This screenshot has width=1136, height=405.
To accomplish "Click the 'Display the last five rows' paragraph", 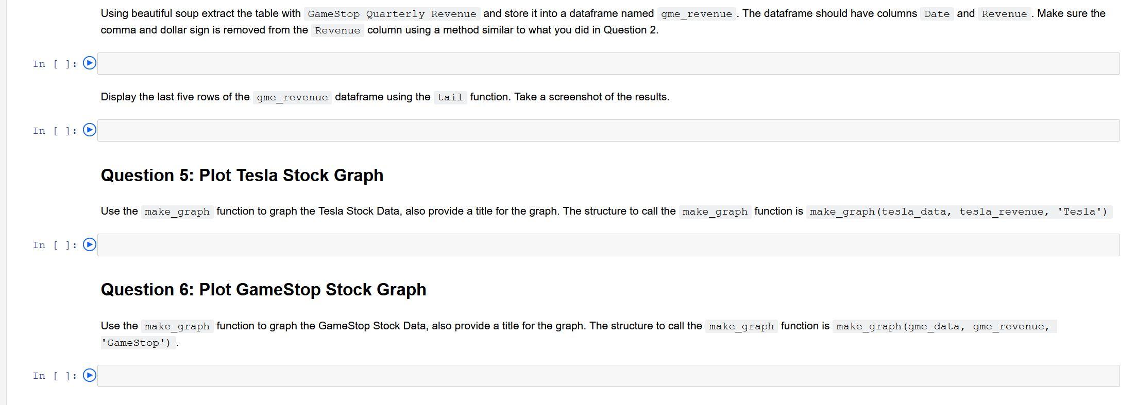I will [385, 97].
